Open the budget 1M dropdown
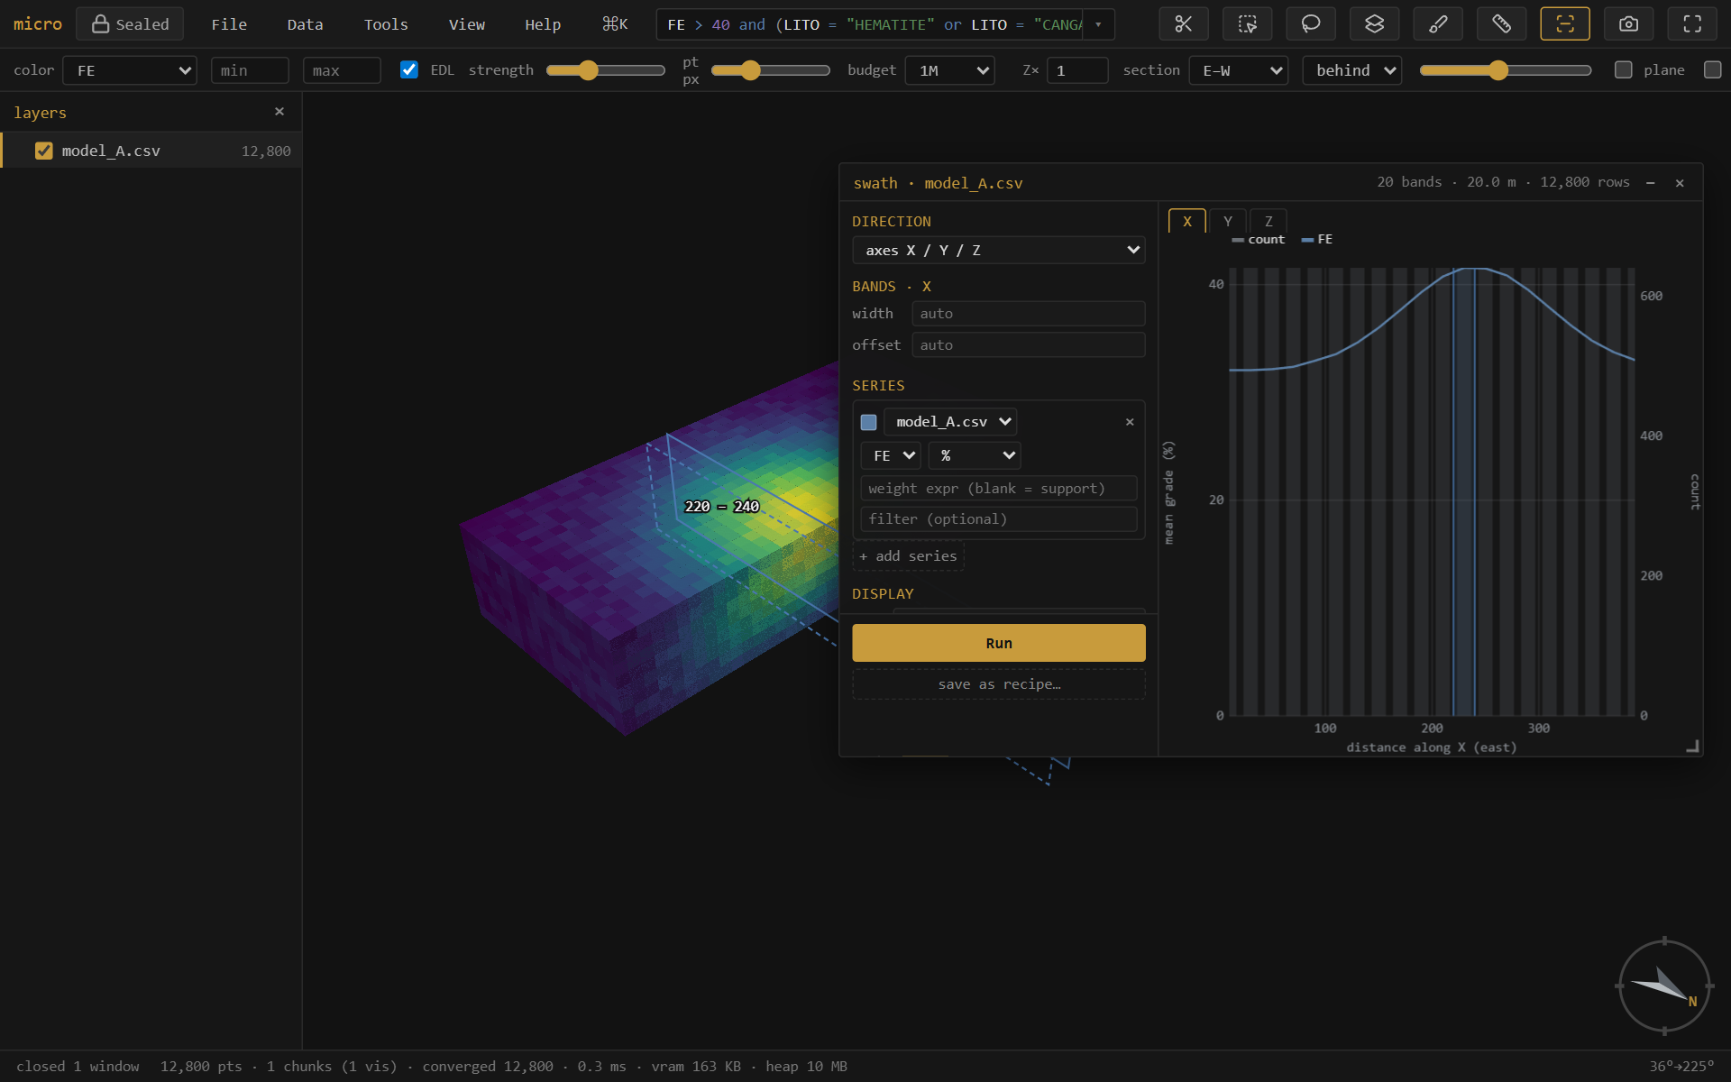 951,70
